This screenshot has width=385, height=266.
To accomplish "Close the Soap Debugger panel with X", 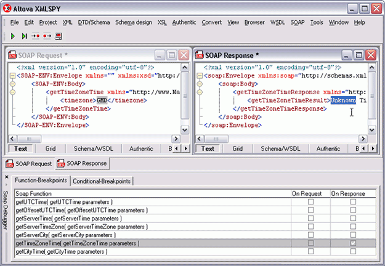I will tap(7, 177).
